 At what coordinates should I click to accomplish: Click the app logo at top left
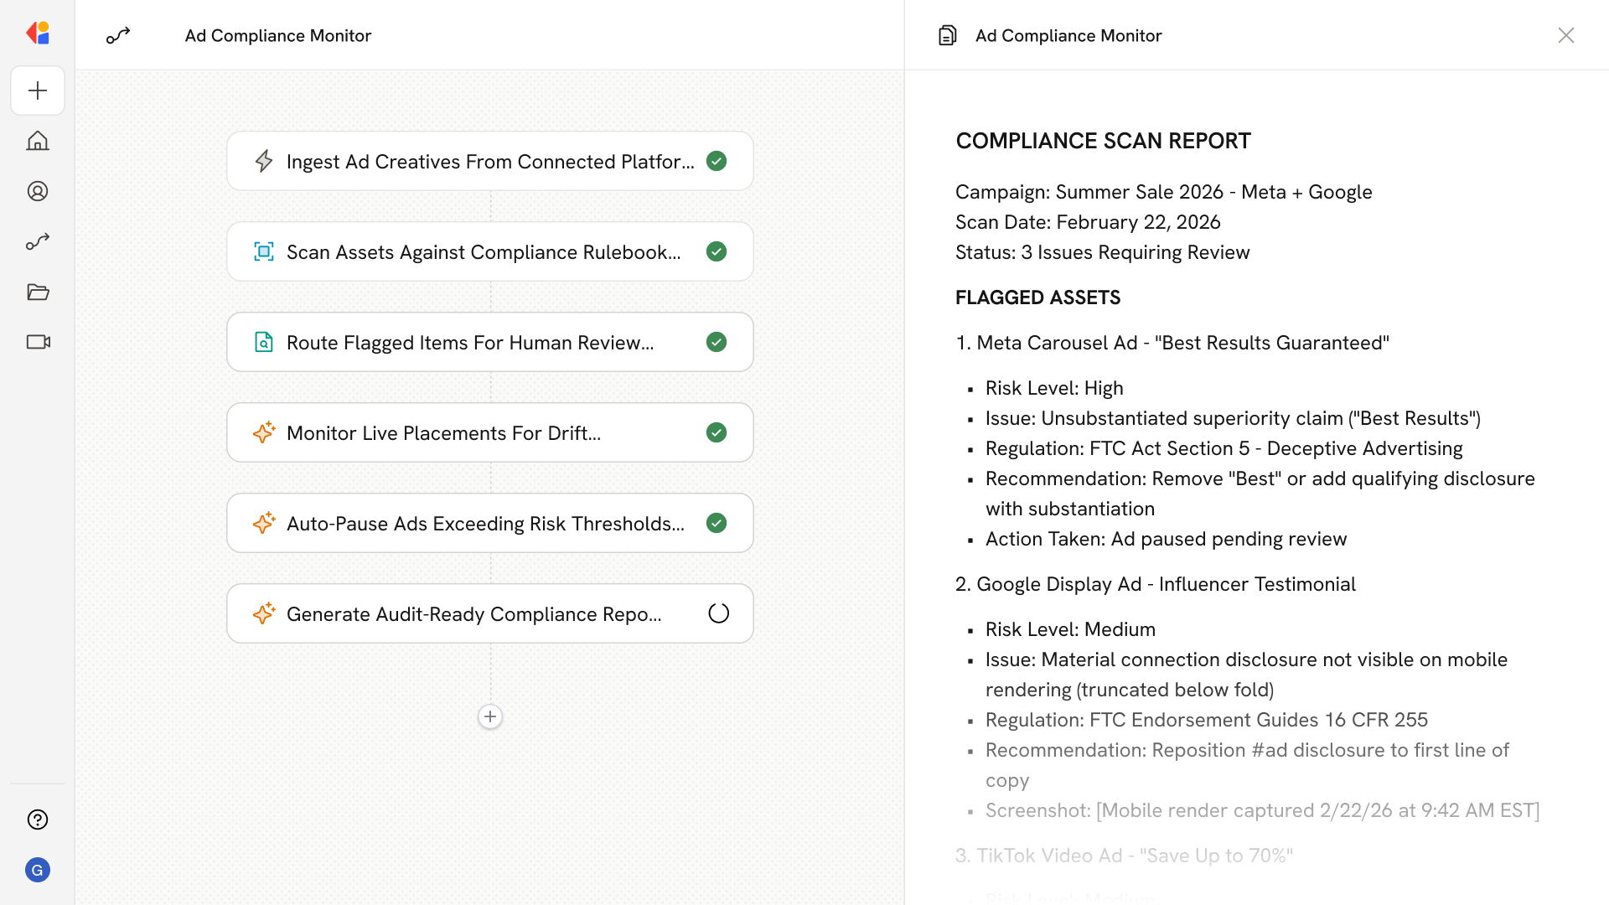coord(38,34)
